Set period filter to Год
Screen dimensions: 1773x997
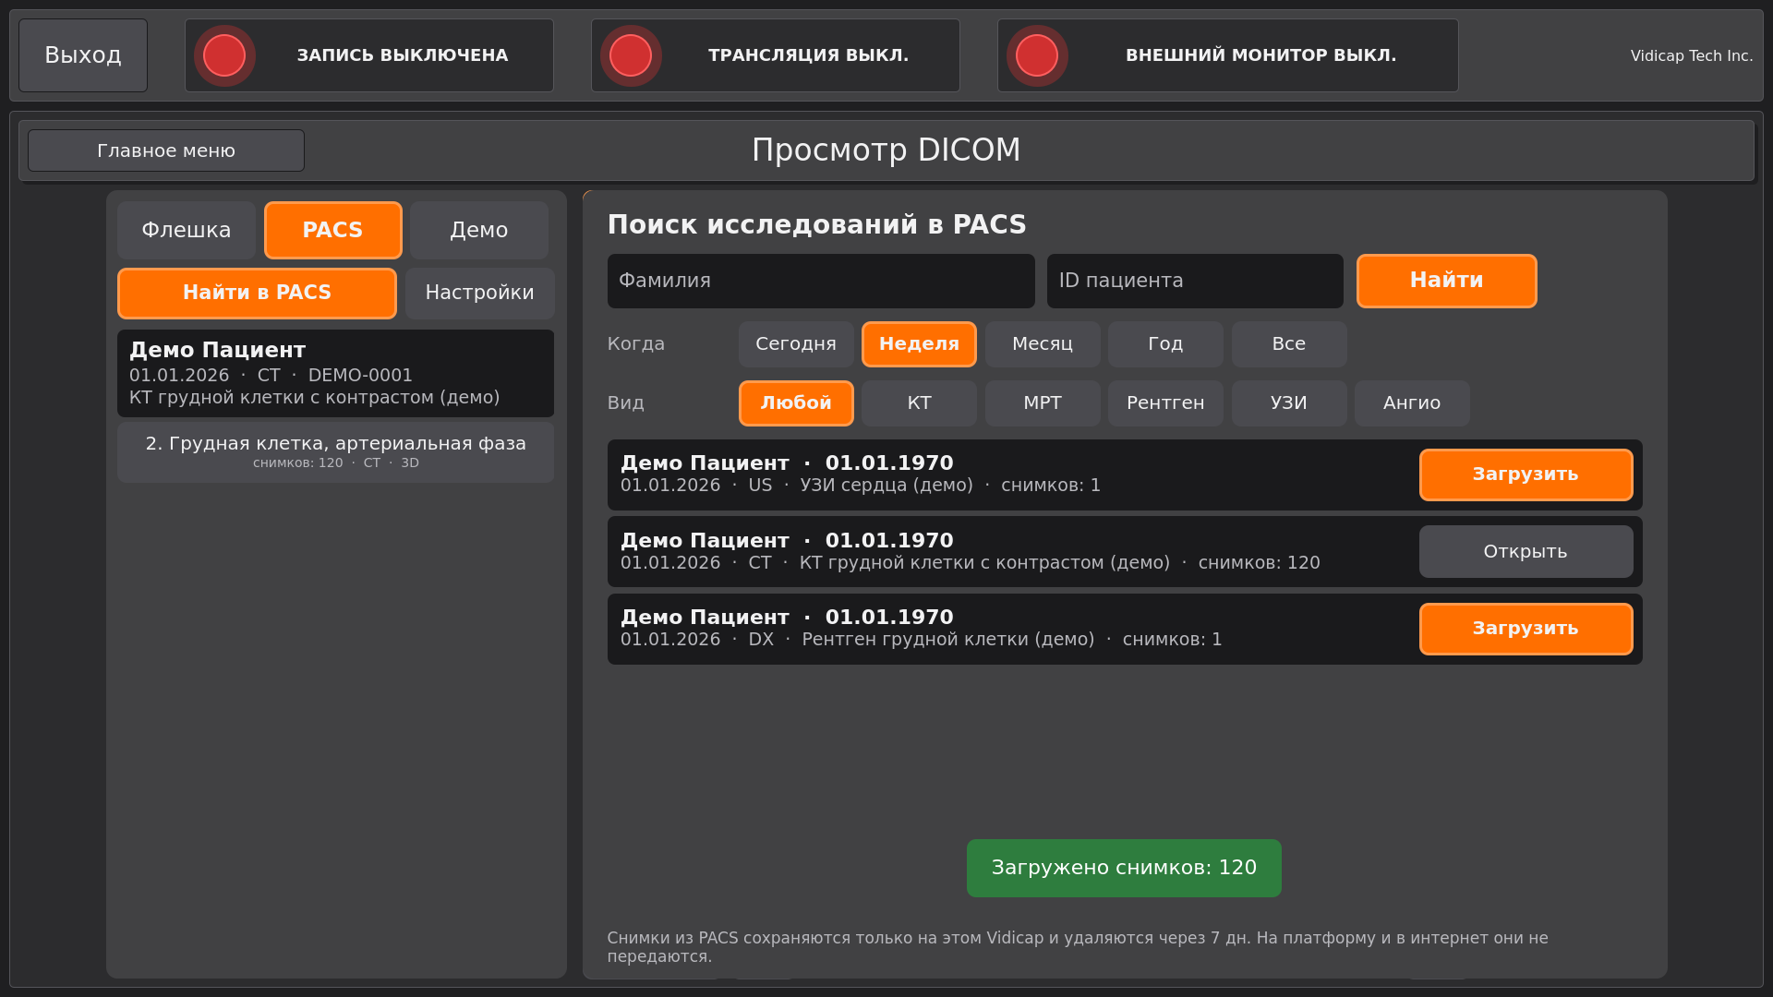[1166, 344]
